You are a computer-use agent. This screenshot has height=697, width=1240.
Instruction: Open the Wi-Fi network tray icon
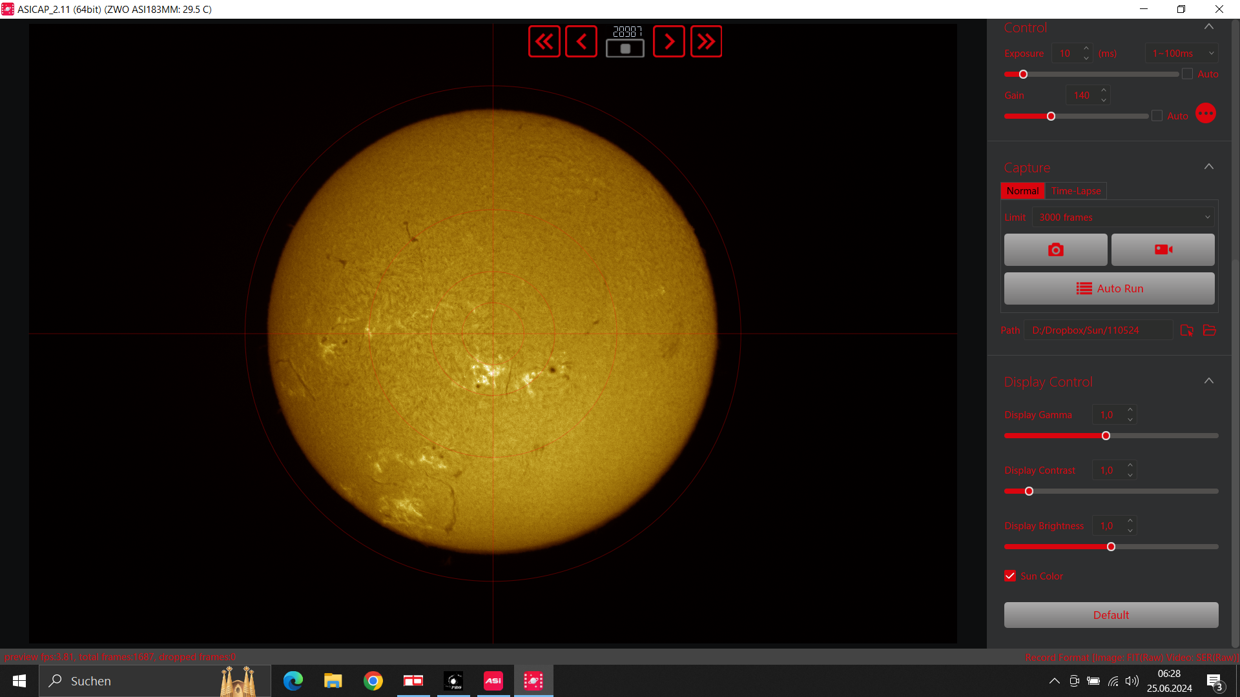click(x=1113, y=681)
